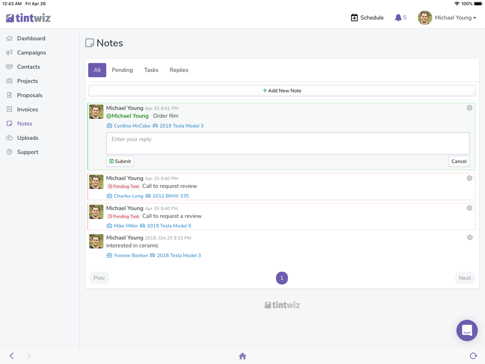Switch to the Replies tab
The width and height of the screenshot is (485, 364).
[179, 70]
